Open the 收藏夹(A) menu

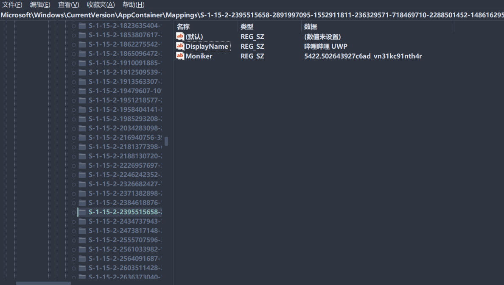tap(101, 5)
